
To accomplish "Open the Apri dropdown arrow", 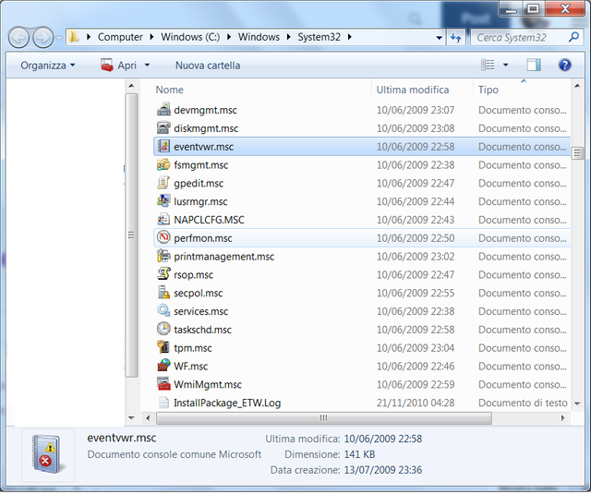I will pos(147,66).
